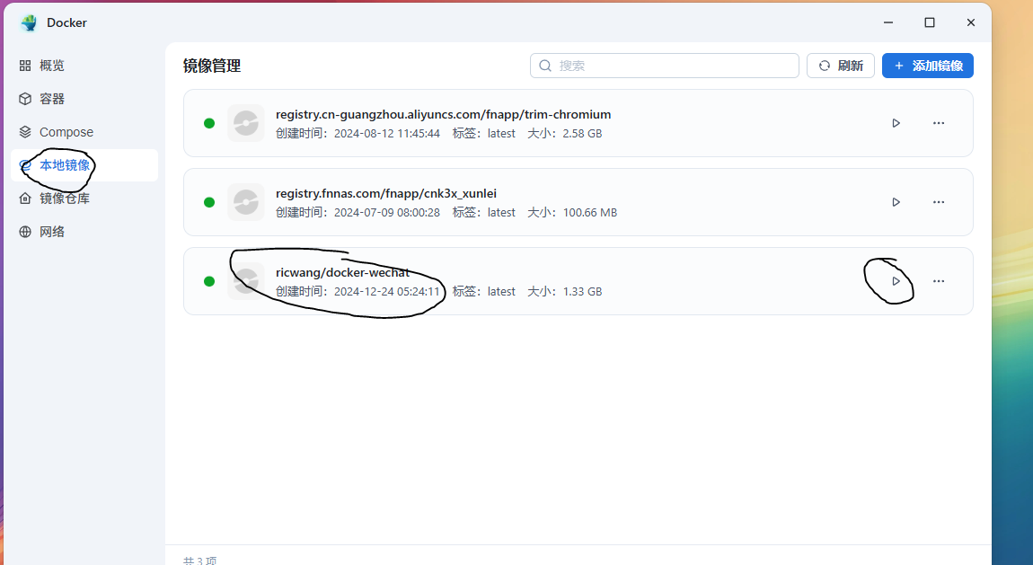This screenshot has height=565, width=1033.
Task: Click the Docker whale logo icon
Action: point(29,22)
